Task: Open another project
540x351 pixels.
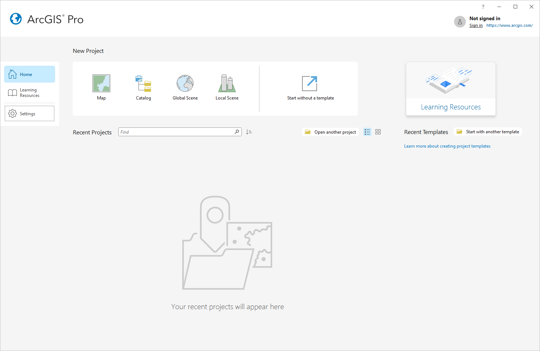Action: pos(330,132)
